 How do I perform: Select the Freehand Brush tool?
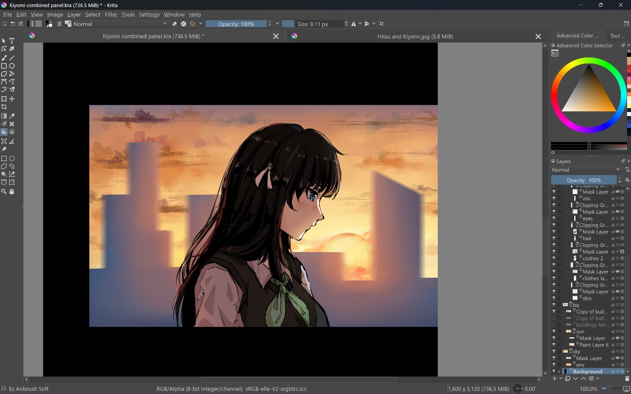(4, 58)
